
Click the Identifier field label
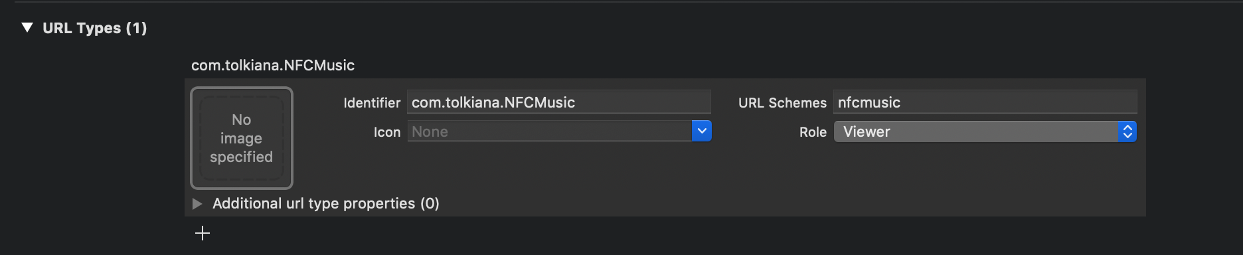coord(372,103)
